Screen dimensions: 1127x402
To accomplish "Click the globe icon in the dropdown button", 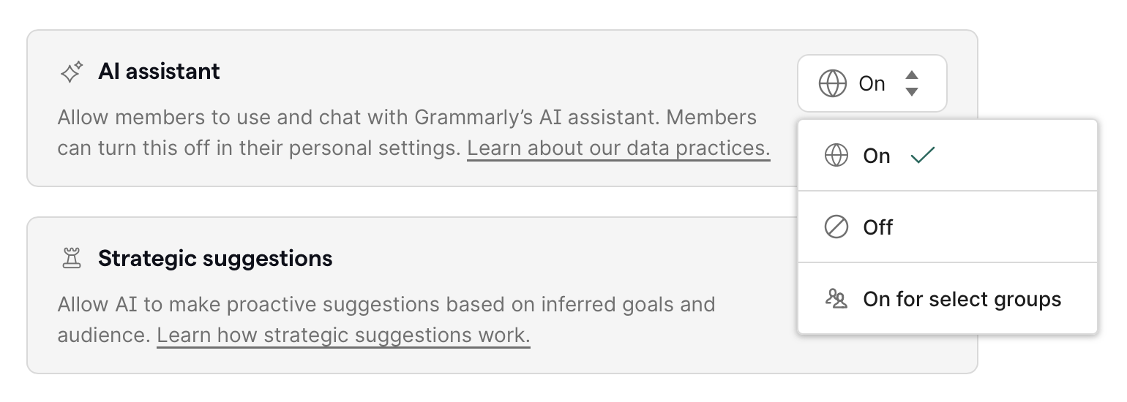I will [832, 83].
